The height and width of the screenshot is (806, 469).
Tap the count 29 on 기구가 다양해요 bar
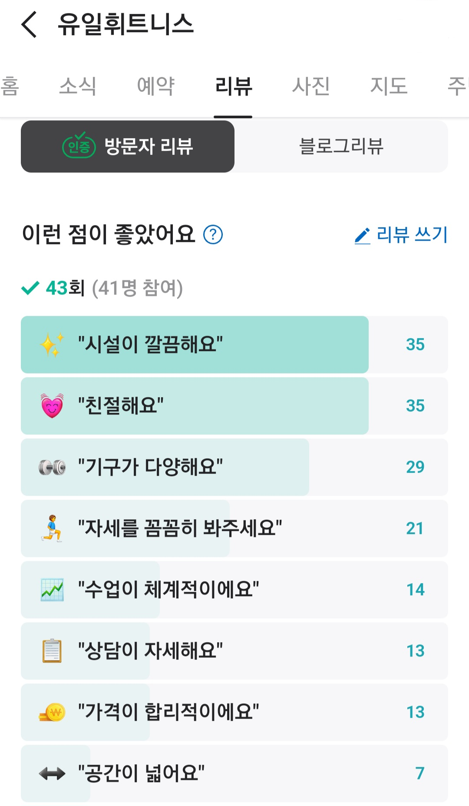point(415,467)
